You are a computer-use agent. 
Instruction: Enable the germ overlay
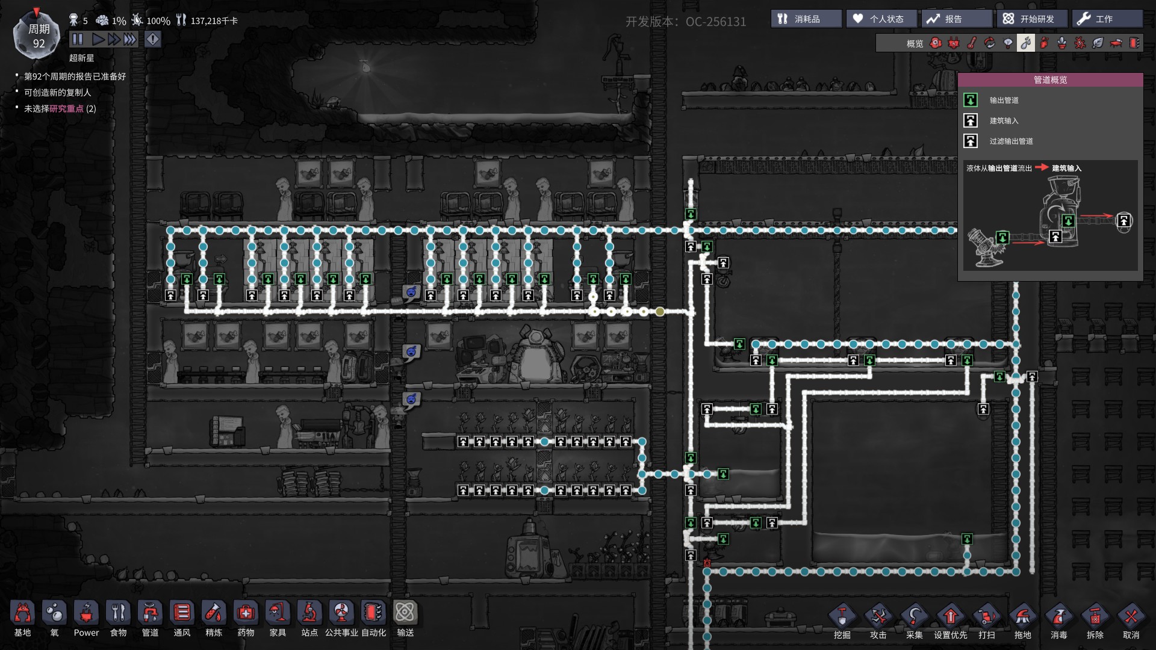point(1080,43)
